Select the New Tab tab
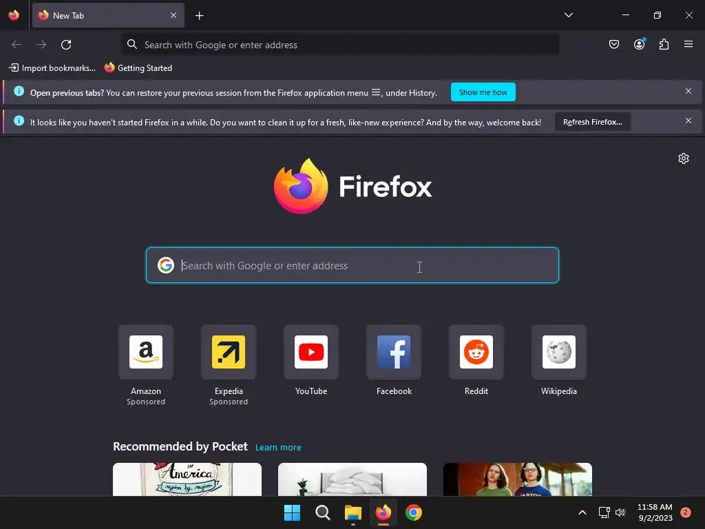Screen dimensions: 705x529 point(108,15)
